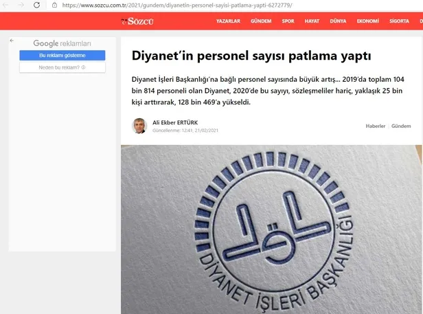Click the article headline text
Viewport: 423px width, 314px height.
pos(251,56)
